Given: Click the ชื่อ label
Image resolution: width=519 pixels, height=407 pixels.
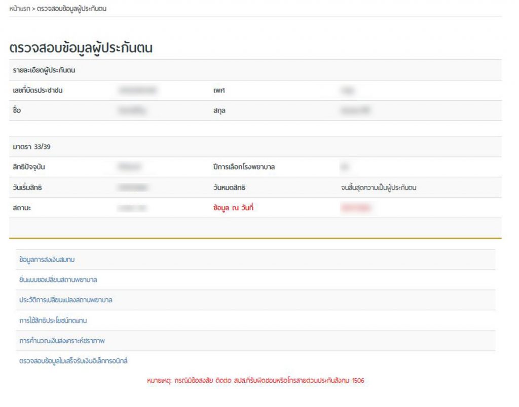Looking at the screenshot, I should pos(17,110).
